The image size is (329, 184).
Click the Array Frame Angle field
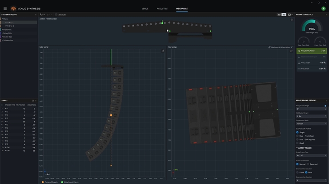[310, 109]
